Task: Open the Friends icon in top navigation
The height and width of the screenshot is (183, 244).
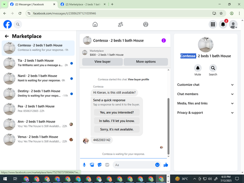Action: tap(121, 24)
